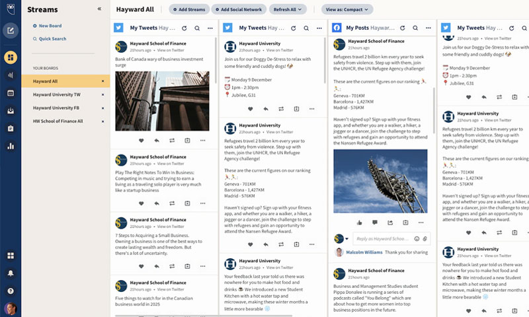Image resolution: width=529 pixels, height=317 pixels.
Task: Expand the Refresh All dropdown
Action: pos(288,9)
